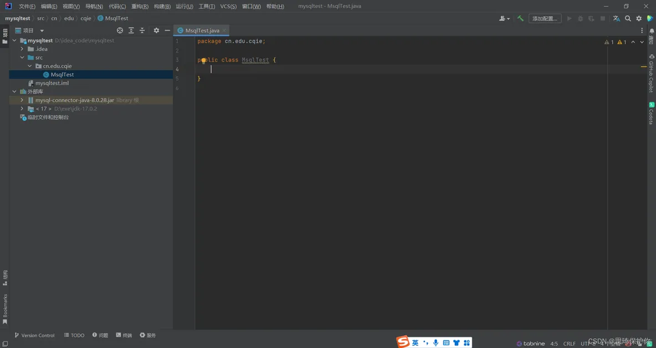Open 终端 terminal tool window
Screen dimensions: 656x348
pos(124,335)
